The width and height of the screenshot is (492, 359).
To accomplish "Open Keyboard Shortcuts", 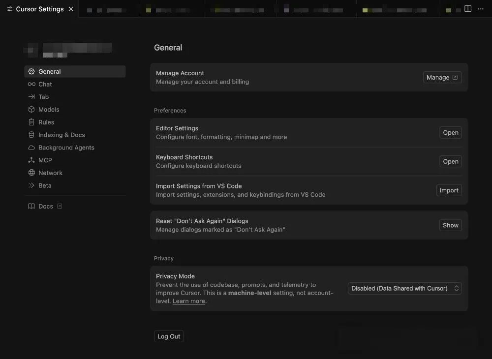I will [450, 161].
